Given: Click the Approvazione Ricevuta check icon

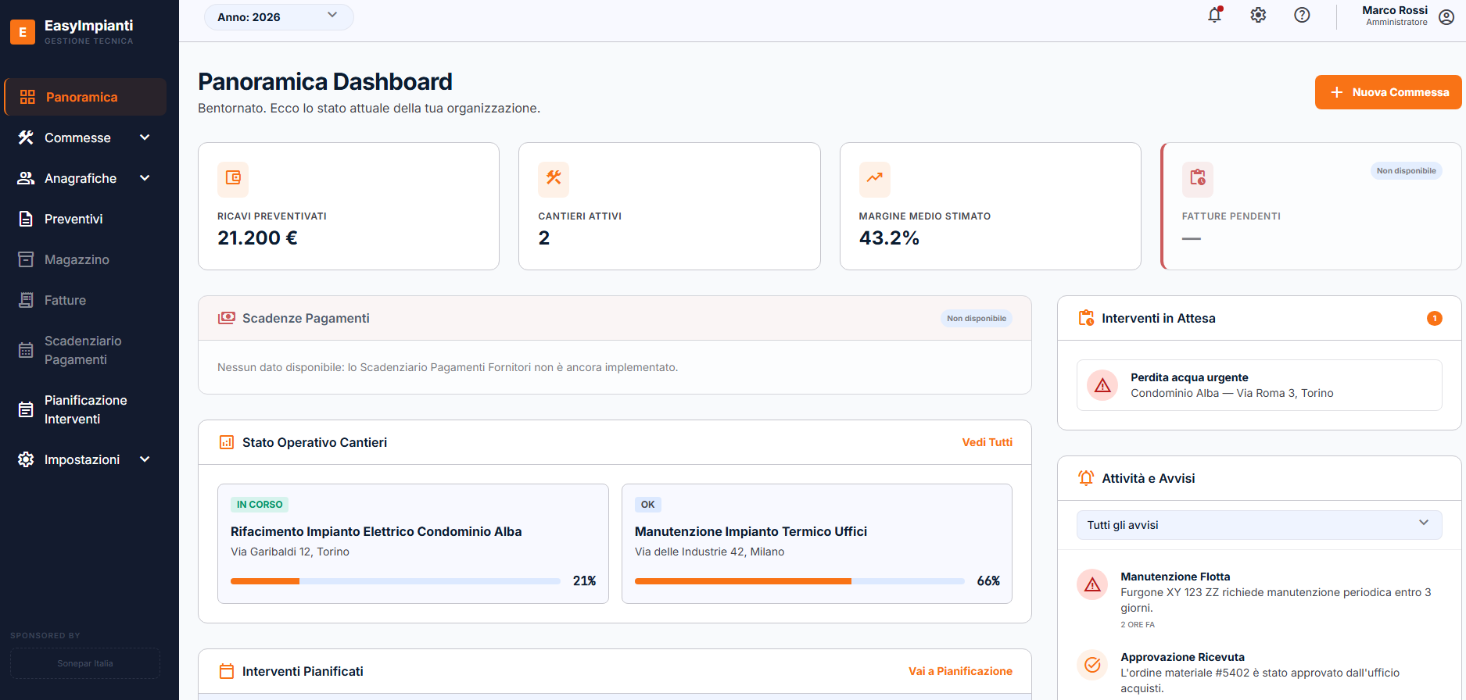Looking at the screenshot, I should click(x=1092, y=665).
